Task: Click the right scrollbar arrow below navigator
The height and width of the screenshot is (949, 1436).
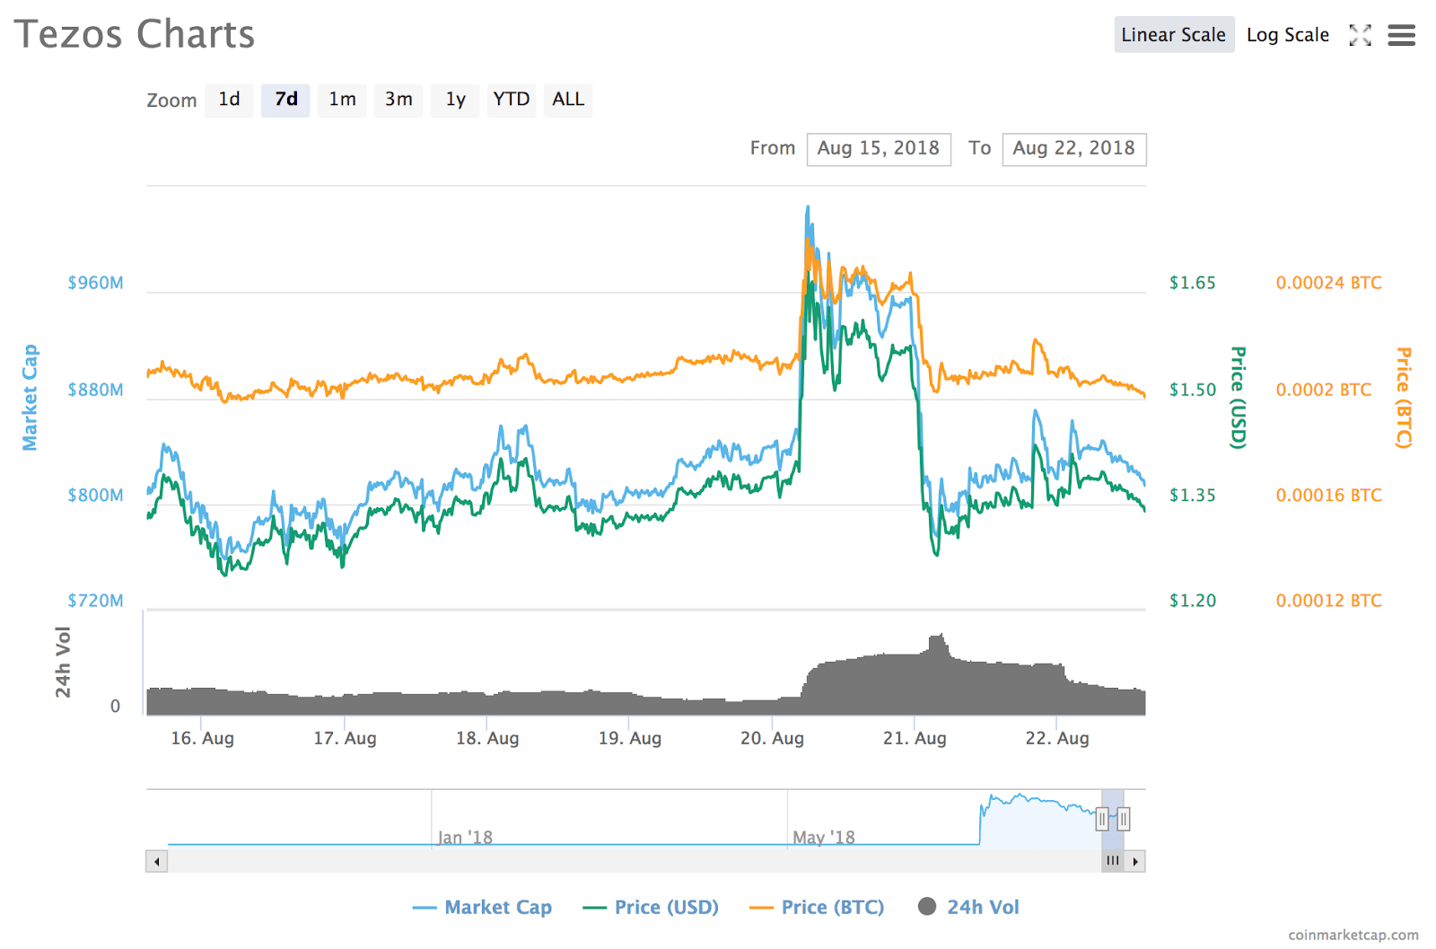Action: coord(1134,860)
